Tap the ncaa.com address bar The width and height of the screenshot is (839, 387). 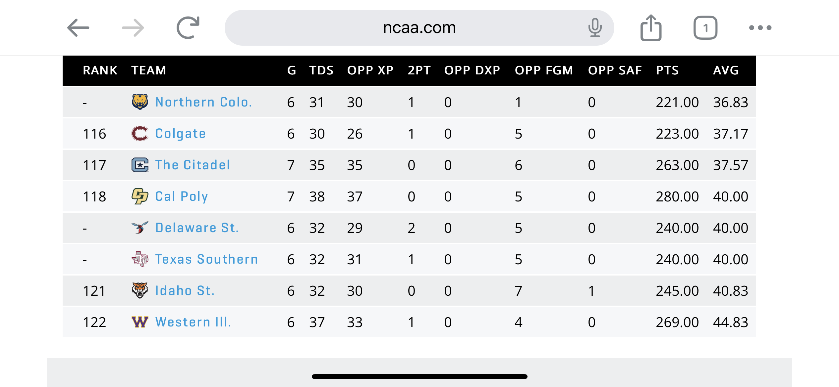(419, 28)
